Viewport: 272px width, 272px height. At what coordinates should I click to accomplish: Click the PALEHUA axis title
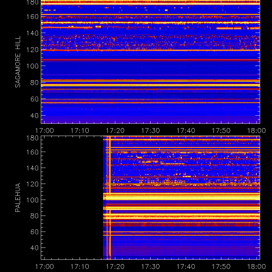pyautogui.click(x=18, y=198)
